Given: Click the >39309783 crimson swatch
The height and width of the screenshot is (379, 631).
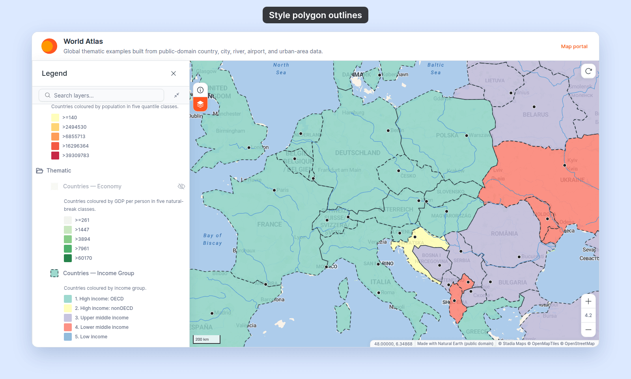Looking at the screenshot, I should tap(55, 156).
